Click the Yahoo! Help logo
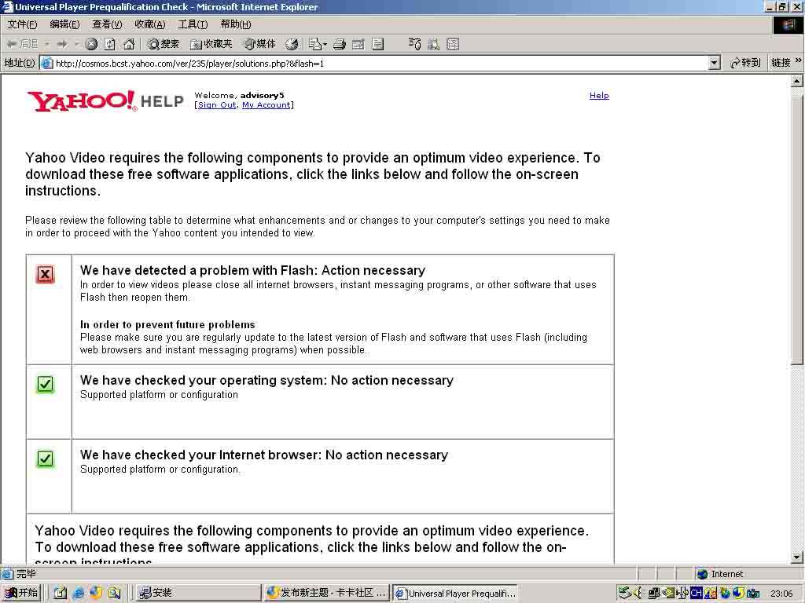This screenshot has width=805, height=603. (x=105, y=101)
